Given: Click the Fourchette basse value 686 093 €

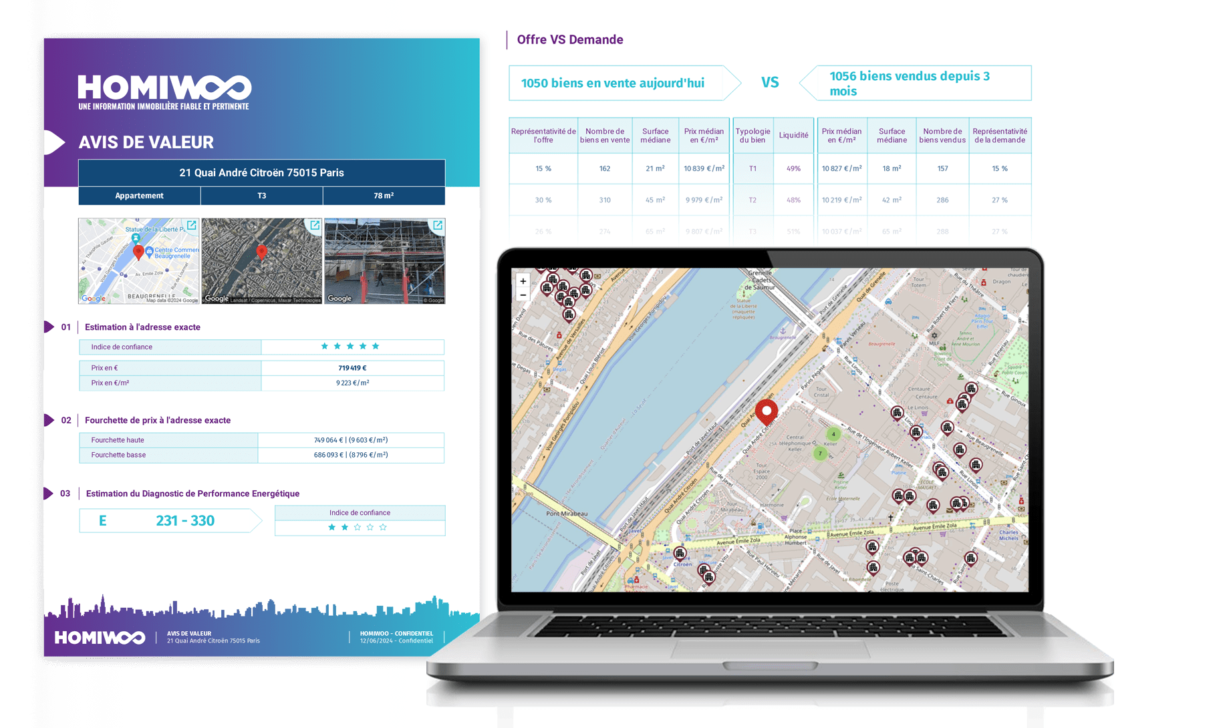Looking at the screenshot, I should click(351, 455).
